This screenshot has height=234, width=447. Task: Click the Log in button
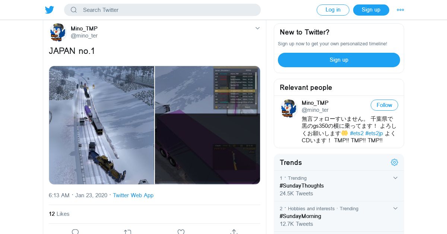click(333, 10)
